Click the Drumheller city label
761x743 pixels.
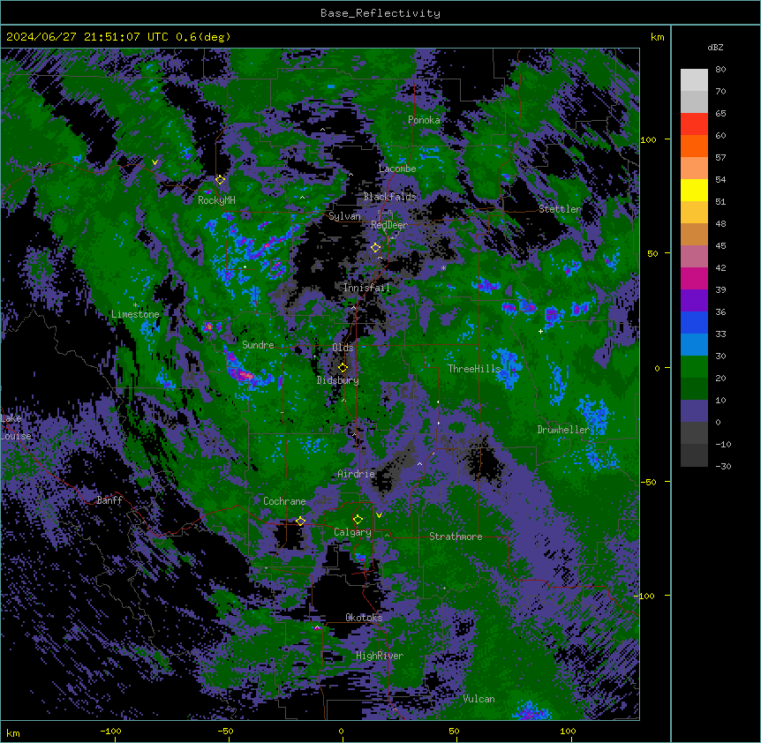[x=563, y=430]
